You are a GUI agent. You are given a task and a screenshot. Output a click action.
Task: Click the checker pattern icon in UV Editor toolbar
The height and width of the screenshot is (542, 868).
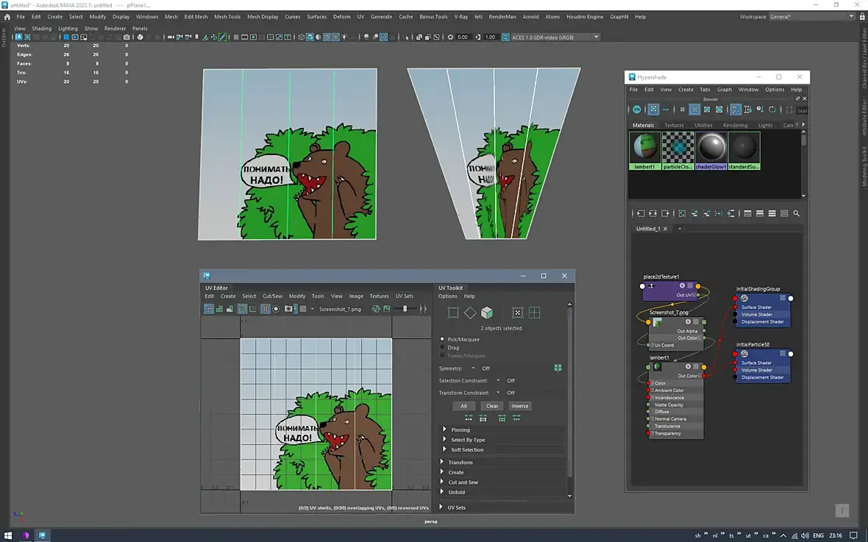[x=303, y=309]
